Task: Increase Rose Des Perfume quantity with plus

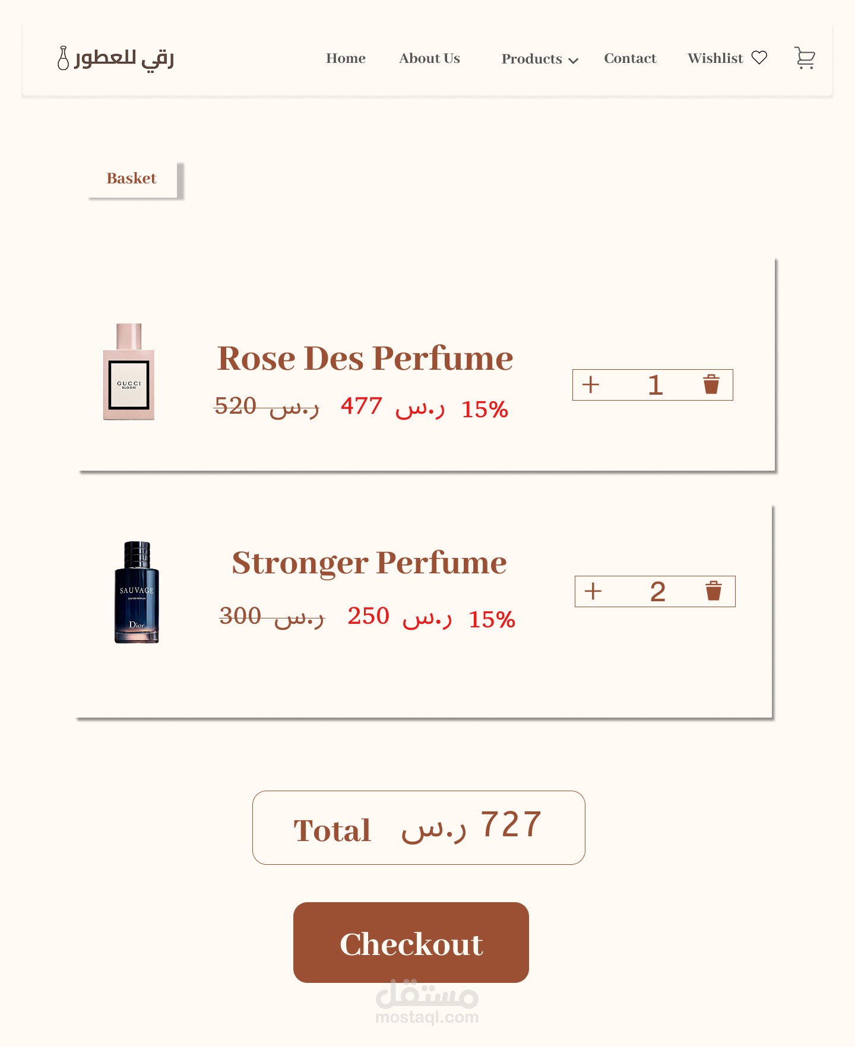Action: click(x=591, y=385)
